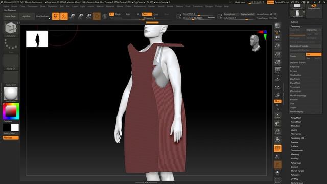Open the Document menu
The image size is (327, 184).
click(33, 6)
